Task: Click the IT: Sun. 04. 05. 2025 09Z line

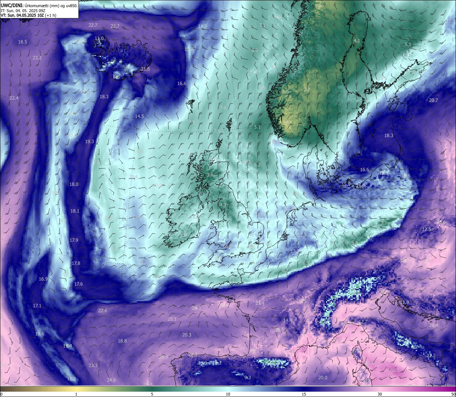Action: point(23,11)
